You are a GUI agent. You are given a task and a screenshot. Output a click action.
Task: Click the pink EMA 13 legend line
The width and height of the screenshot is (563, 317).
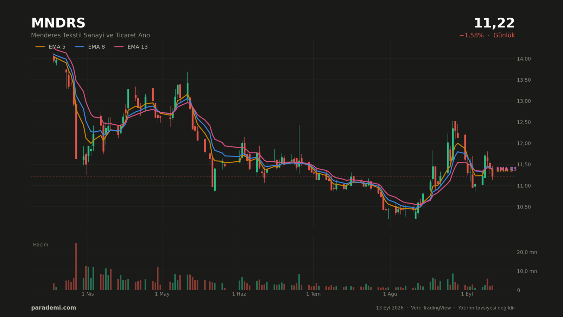(x=119, y=47)
